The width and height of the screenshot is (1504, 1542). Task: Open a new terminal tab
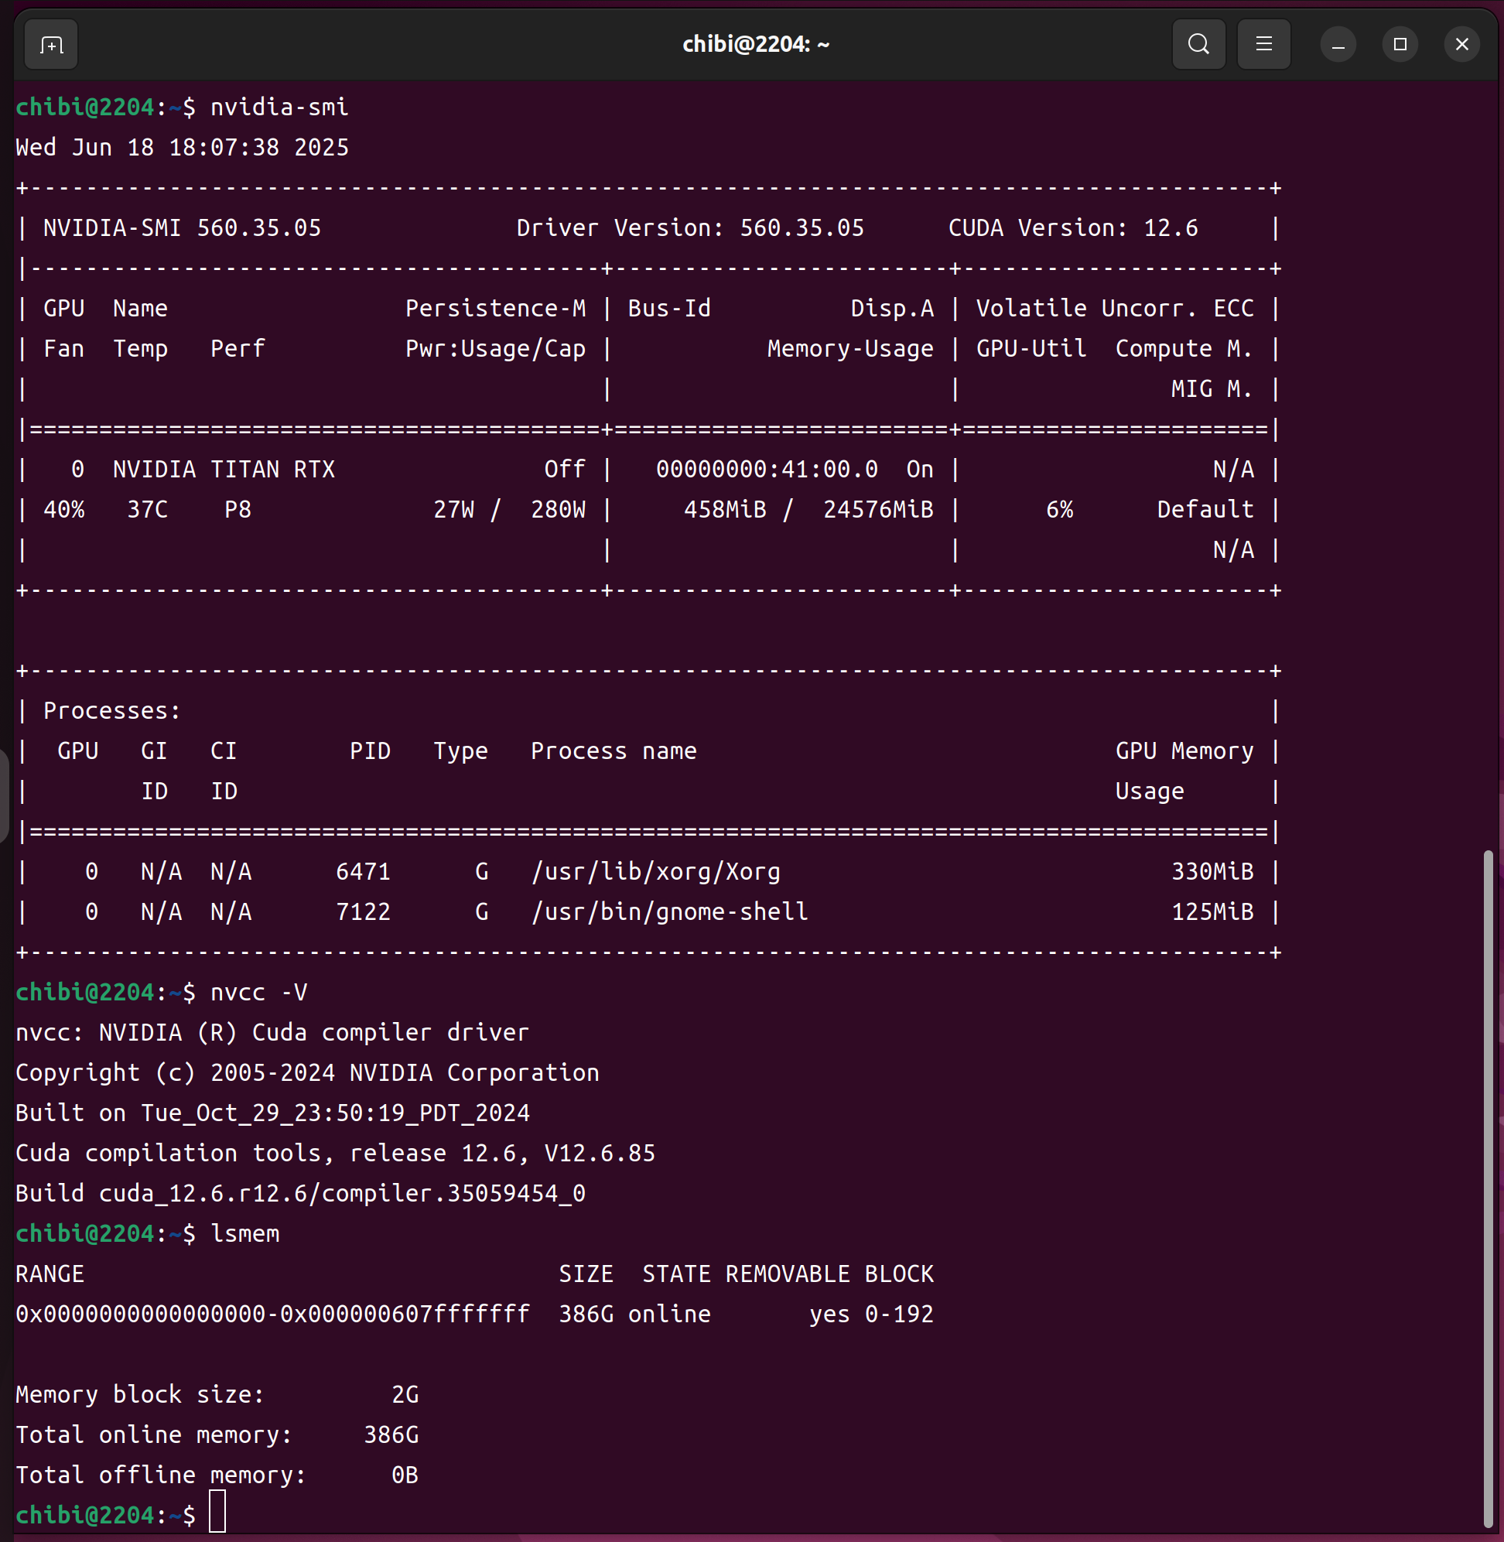point(51,45)
